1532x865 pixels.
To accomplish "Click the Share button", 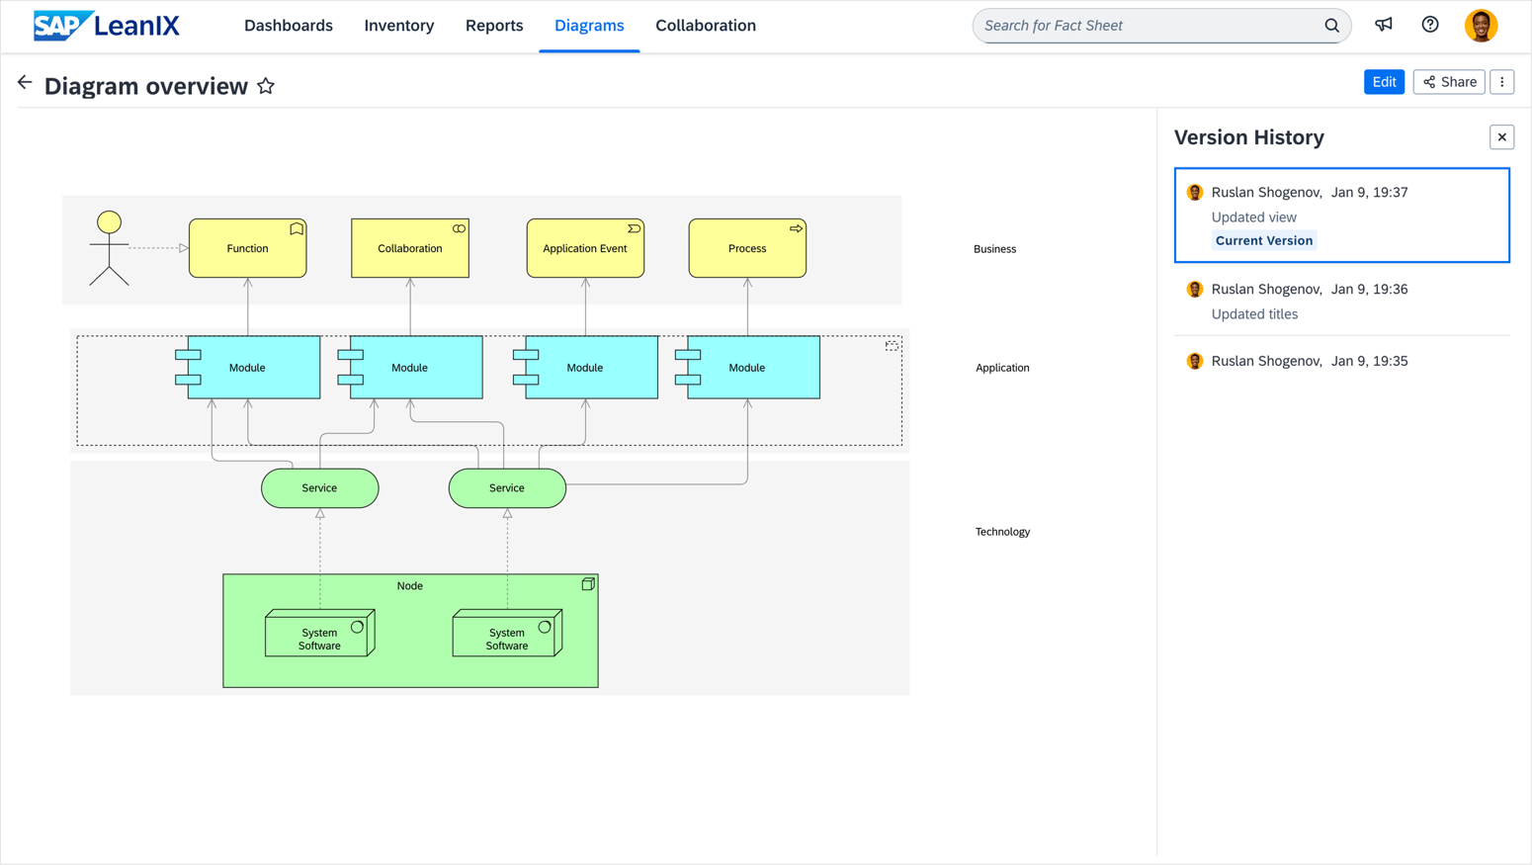I will click(x=1448, y=82).
